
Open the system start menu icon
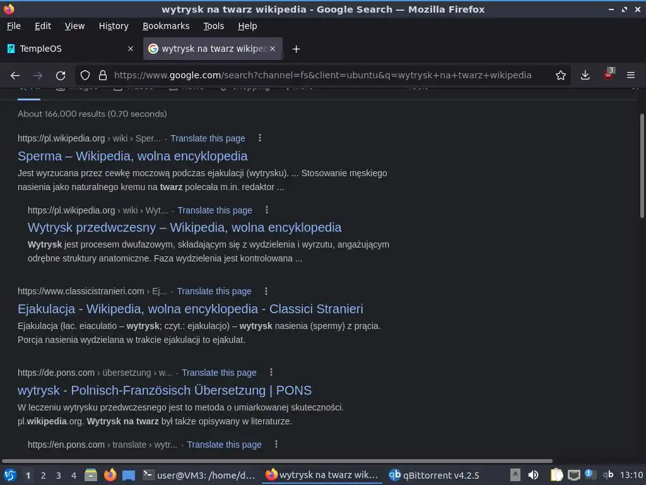9,475
